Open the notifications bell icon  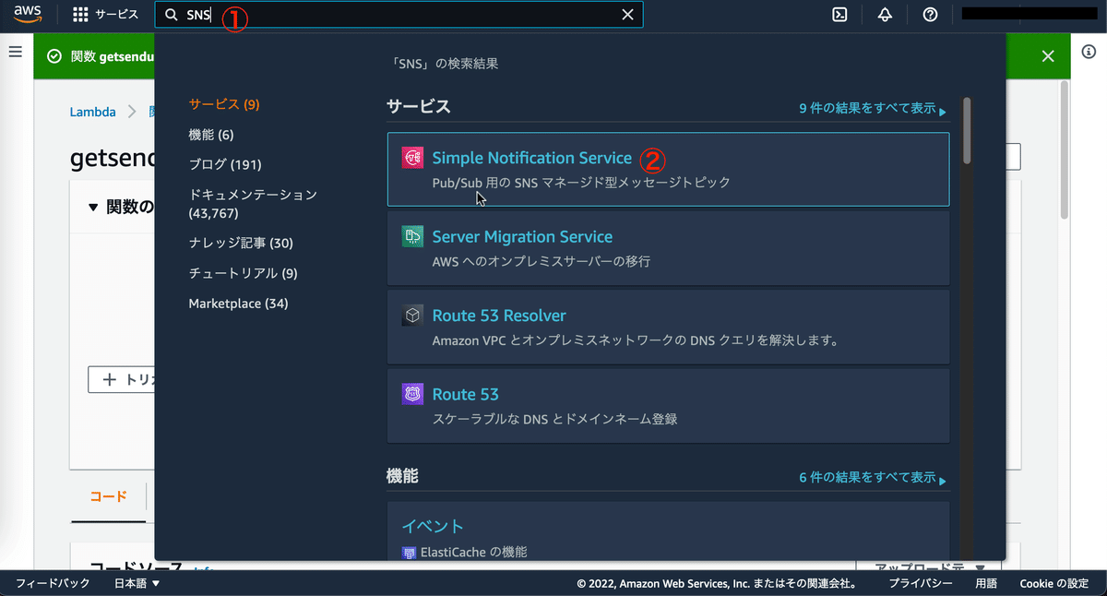[886, 15]
